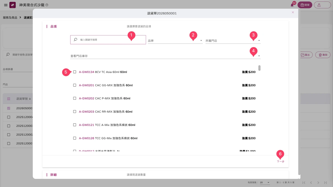
Task: Open the notification bell with badge 42
Action: [292, 5]
